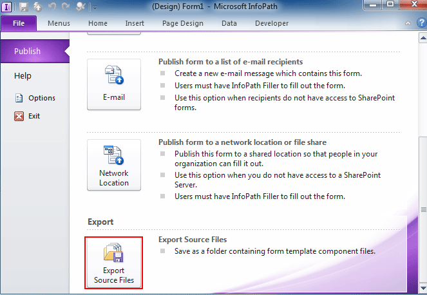Click the Design Checker icon in quick access toolbar
The width and height of the screenshot is (427, 295).
click(81, 6)
